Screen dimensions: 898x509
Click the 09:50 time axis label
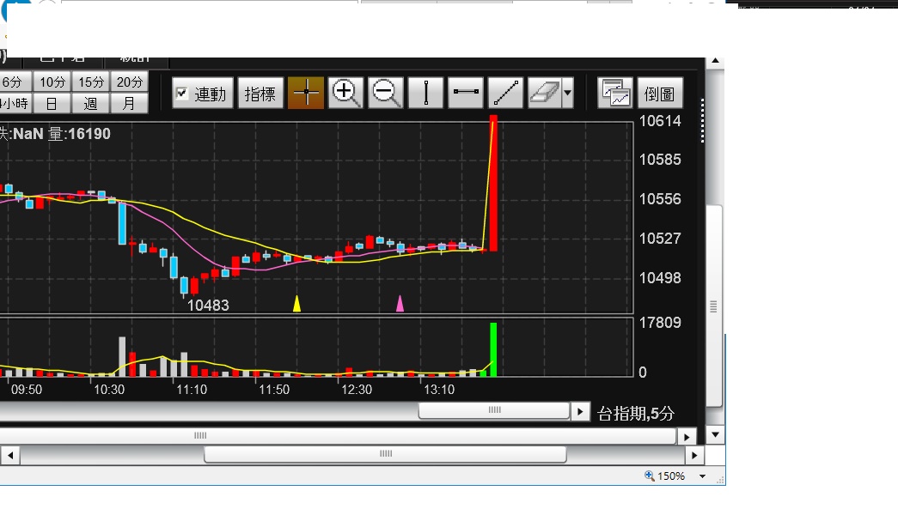27,390
